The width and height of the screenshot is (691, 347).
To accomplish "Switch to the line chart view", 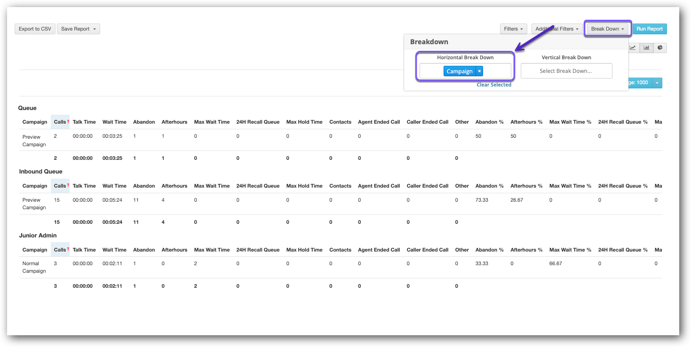I will 633,47.
